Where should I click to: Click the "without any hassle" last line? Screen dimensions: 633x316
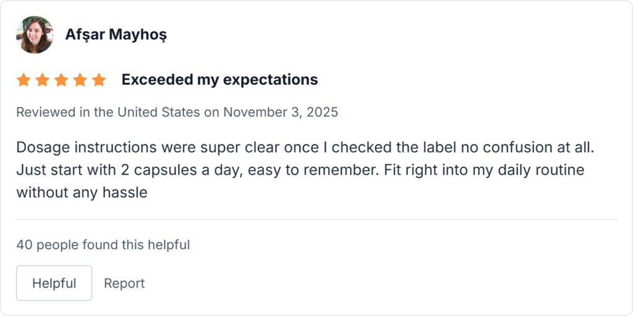tap(82, 192)
